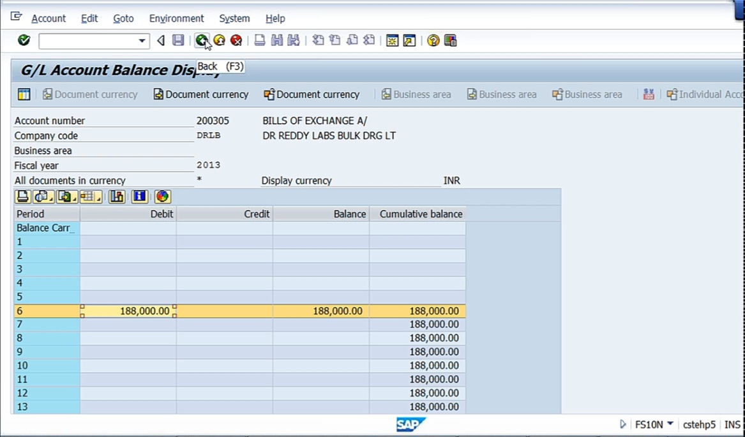The height and width of the screenshot is (437, 745).
Task: Collapse the command field triangle
Action: point(161,41)
